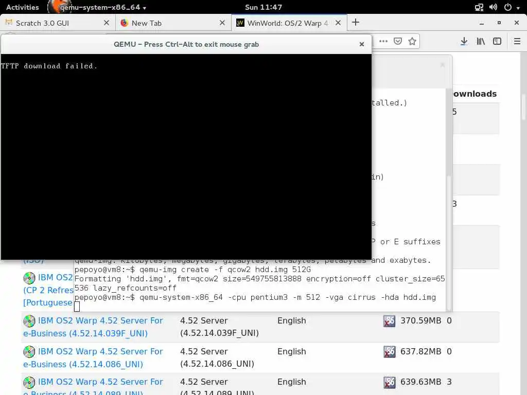The height and width of the screenshot is (395, 527).
Task: Open the Activities overview
Action: pyautogui.click(x=23, y=7)
